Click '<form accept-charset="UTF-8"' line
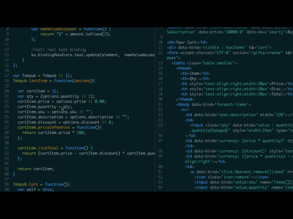 click(x=230, y=53)
